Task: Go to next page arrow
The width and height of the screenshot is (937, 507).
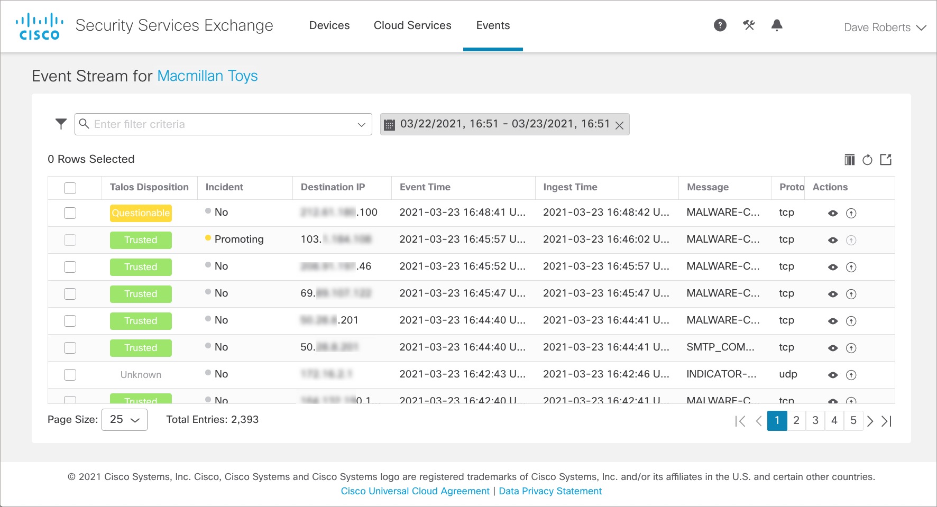Action: (x=870, y=421)
